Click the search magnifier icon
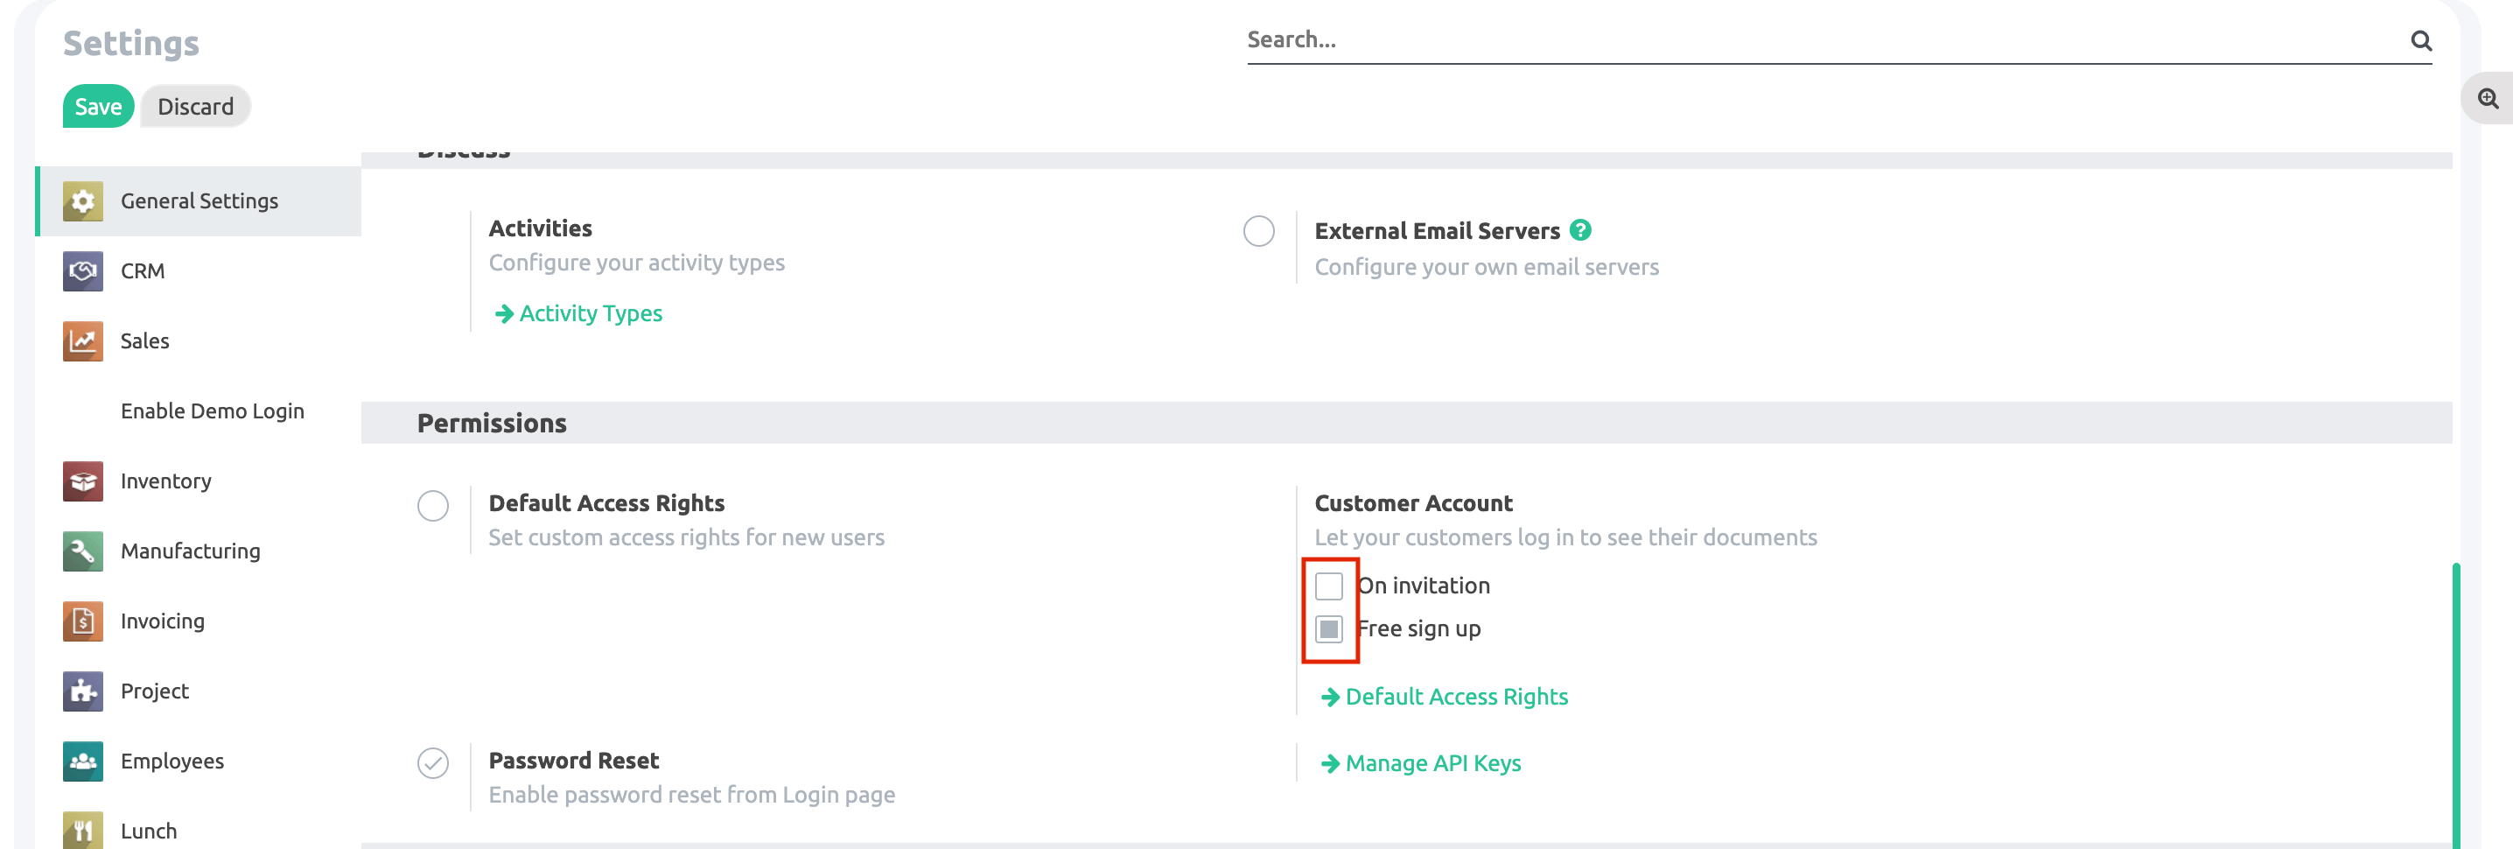Viewport: 2513px width, 849px height. pyautogui.click(x=2420, y=41)
